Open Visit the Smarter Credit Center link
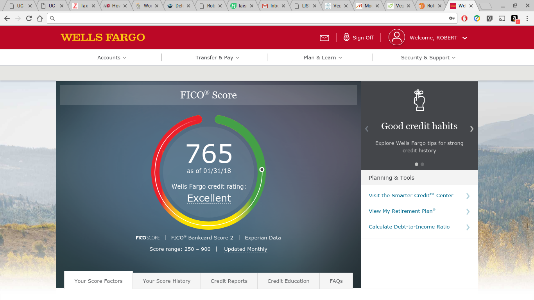This screenshot has height=300, width=534. (411, 196)
